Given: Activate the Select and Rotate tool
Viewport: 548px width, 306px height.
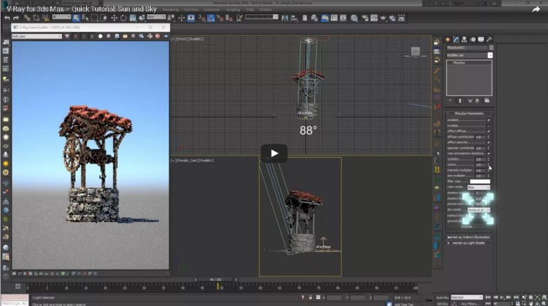Looking at the screenshot, I should [123, 18].
